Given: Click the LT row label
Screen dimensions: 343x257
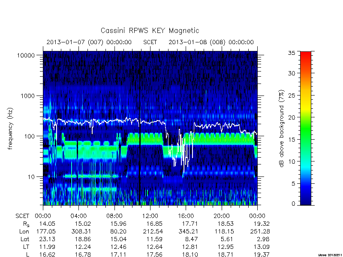Looking at the screenshot, I should tap(26, 247).
